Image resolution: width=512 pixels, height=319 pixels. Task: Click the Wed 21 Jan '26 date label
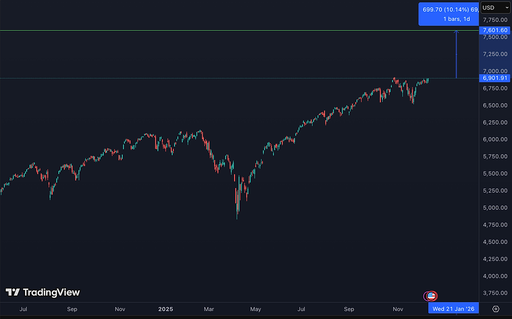(453, 309)
